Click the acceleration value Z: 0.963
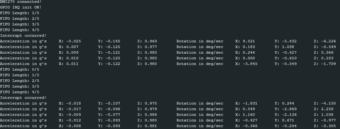This screenshot has width=340, height=129. [x=147, y=41]
